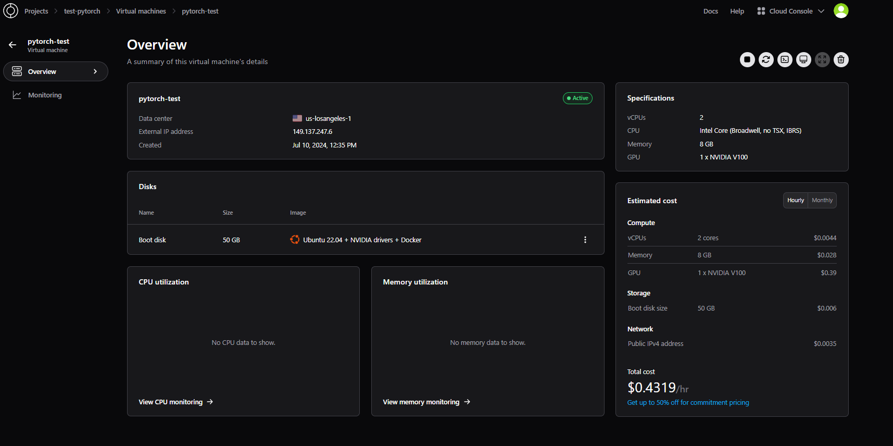The image size is (893, 446).
Task: Delete the VM with the trash icon
Action: point(841,59)
